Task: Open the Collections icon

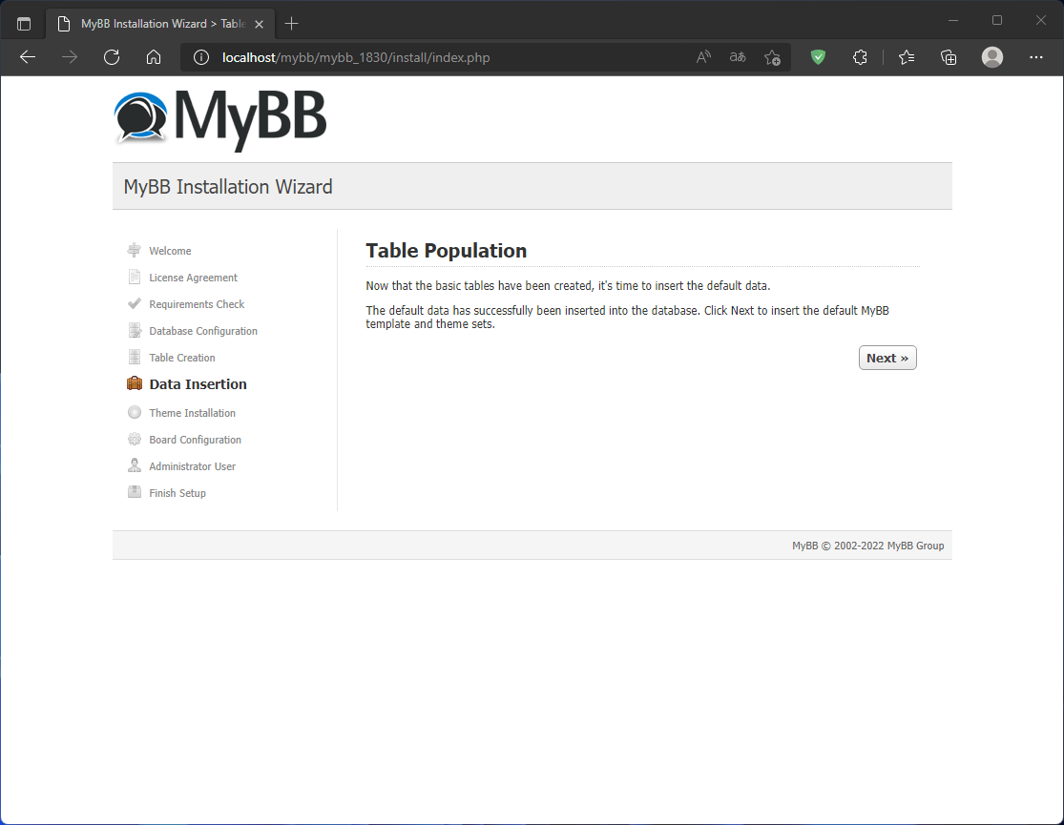Action: tap(949, 57)
